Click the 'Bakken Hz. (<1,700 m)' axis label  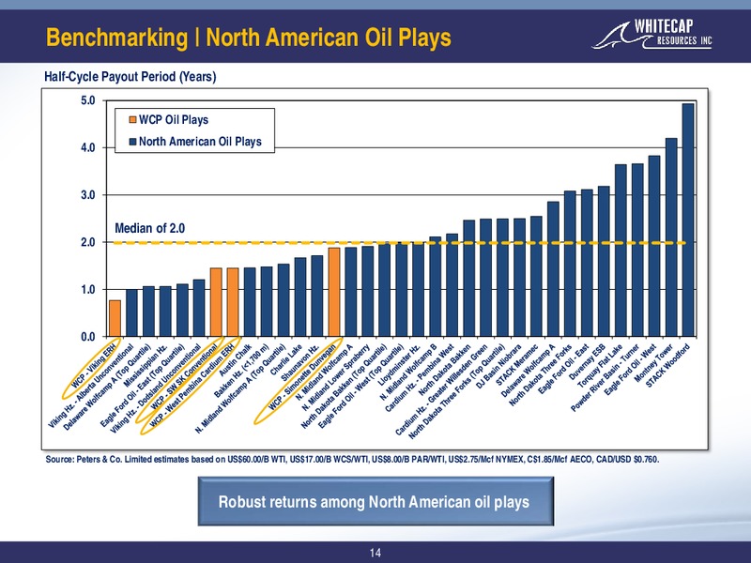[241, 370]
